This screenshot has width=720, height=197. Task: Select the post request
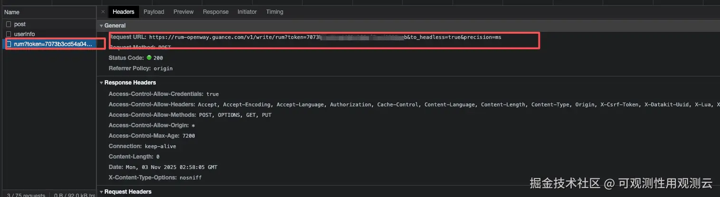point(20,24)
